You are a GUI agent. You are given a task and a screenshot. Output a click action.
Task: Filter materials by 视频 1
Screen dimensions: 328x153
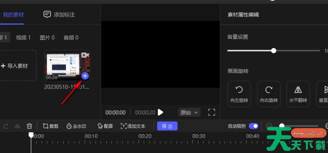coord(24,37)
